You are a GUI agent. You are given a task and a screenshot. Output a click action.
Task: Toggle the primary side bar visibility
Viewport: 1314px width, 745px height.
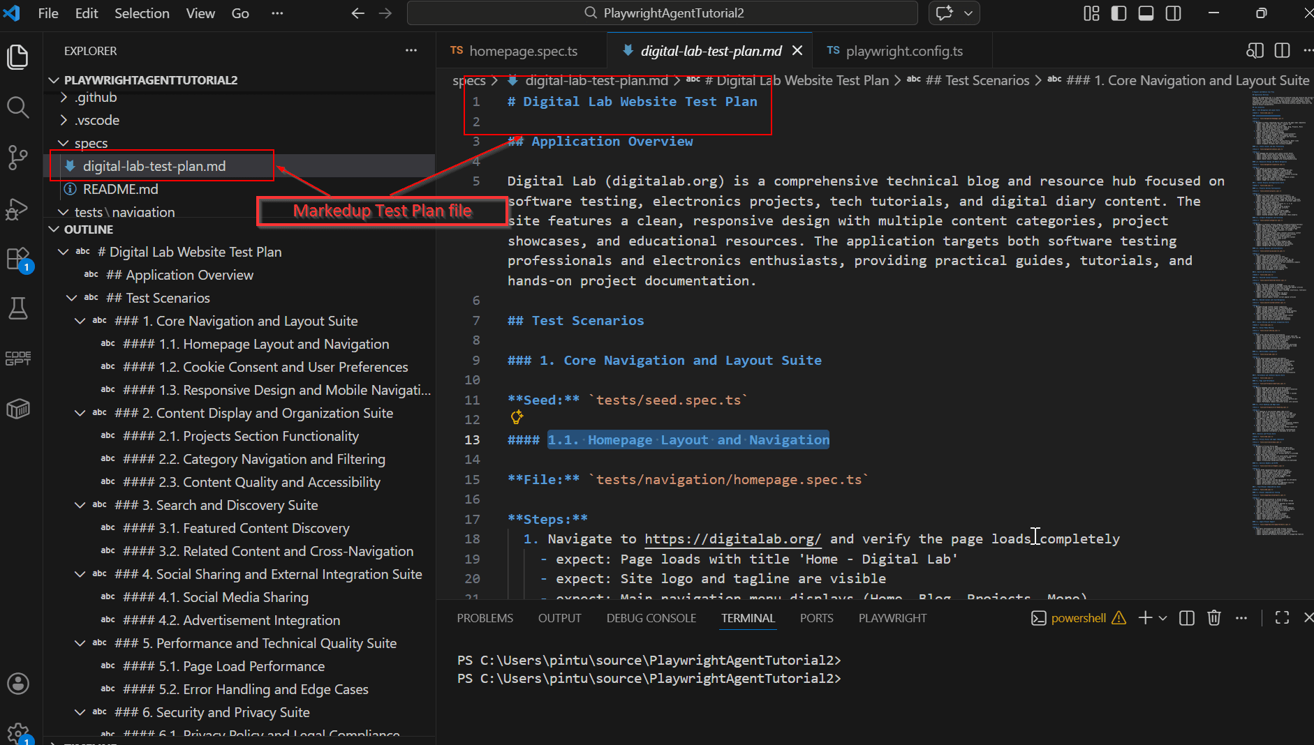[x=1119, y=13]
